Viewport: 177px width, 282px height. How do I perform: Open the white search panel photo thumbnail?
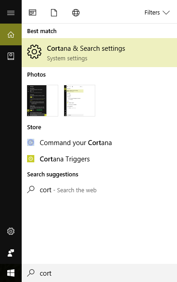[x=79, y=101]
